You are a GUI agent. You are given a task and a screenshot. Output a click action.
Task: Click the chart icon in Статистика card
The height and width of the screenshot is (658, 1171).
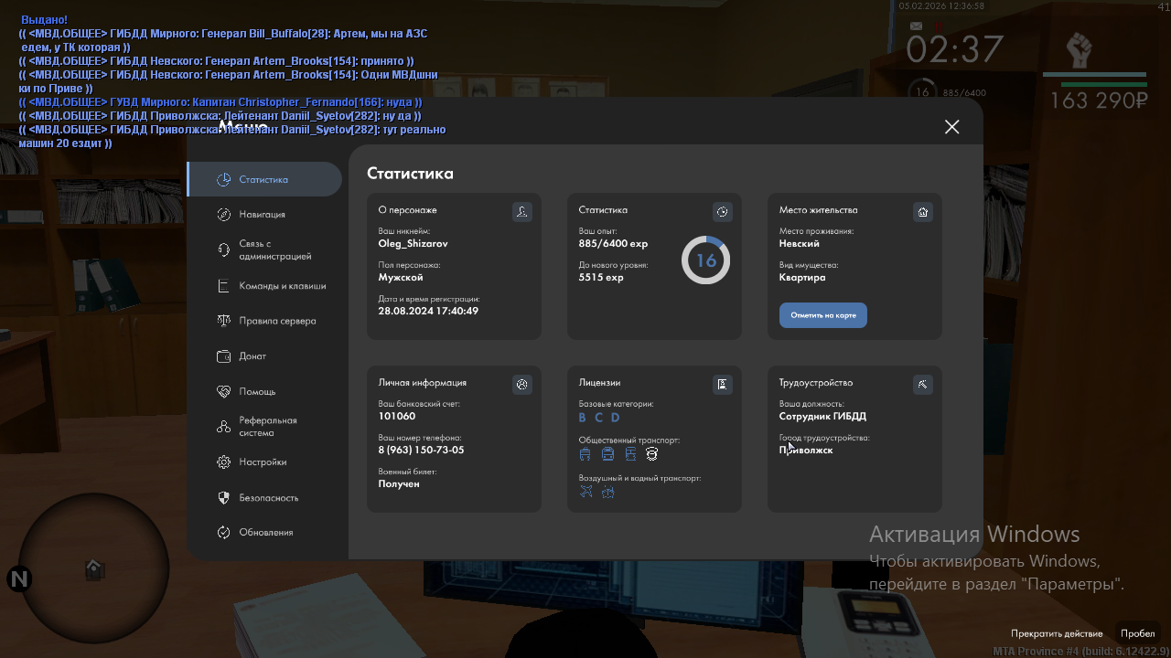(x=722, y=212)
